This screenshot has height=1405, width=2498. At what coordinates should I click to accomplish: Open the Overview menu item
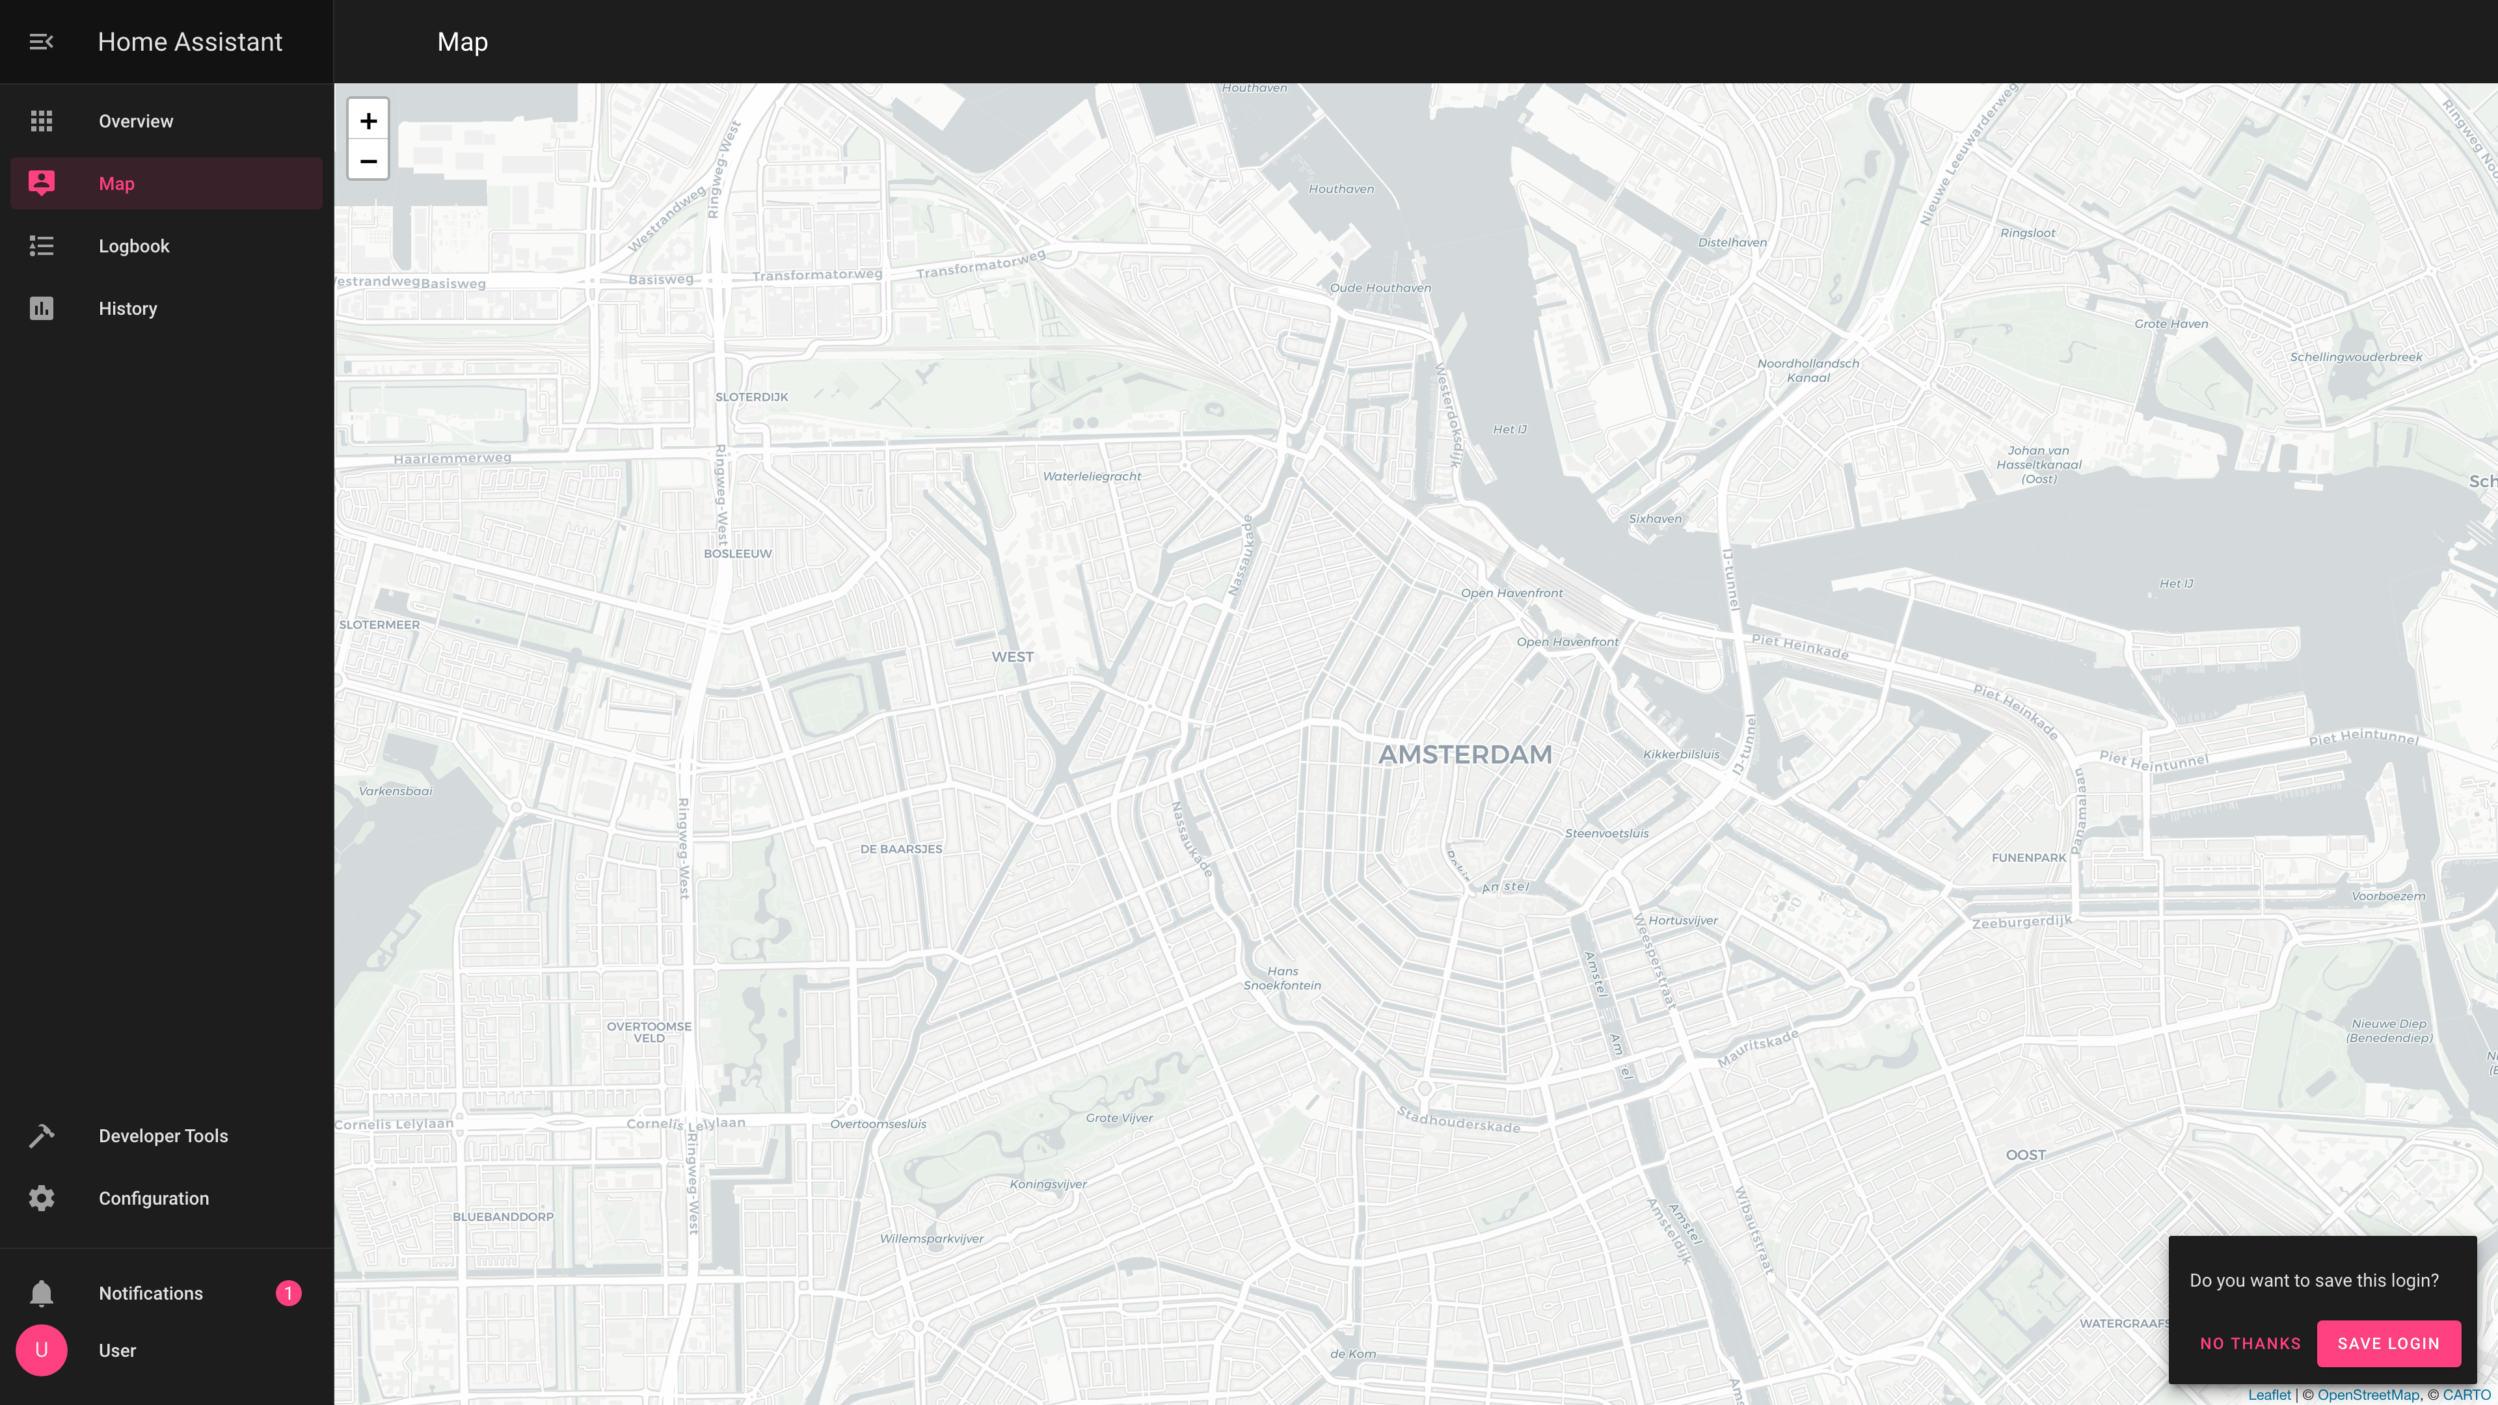coord(166,121)
